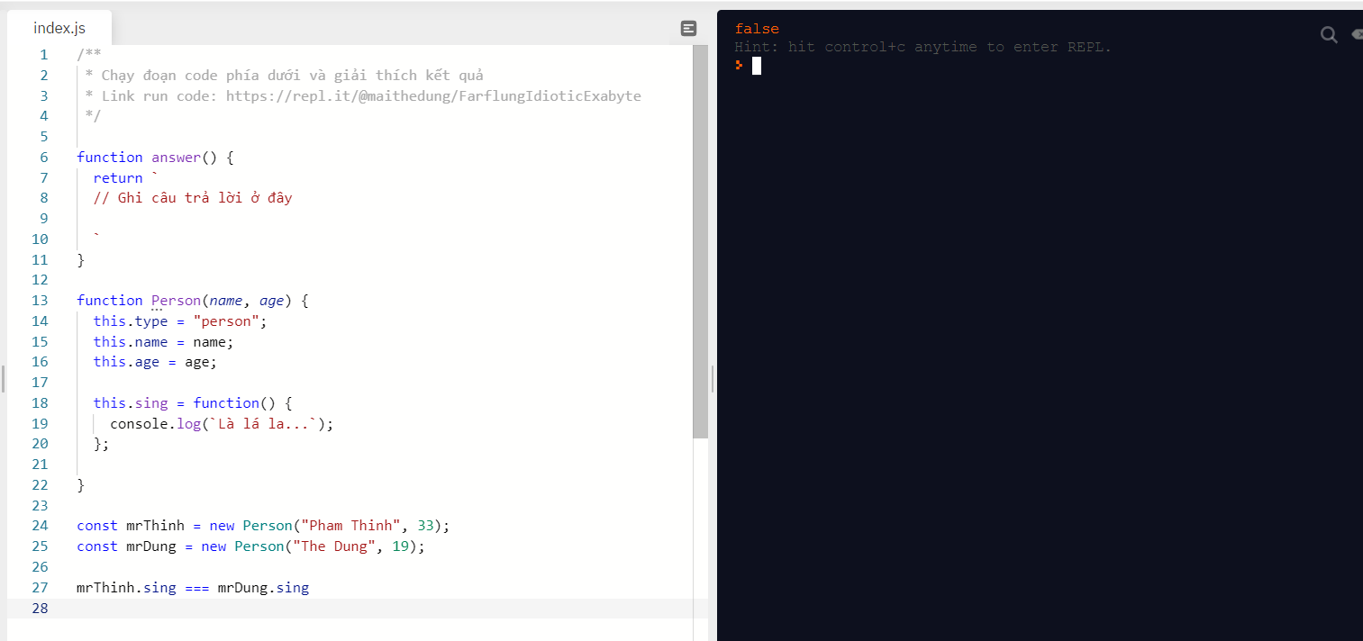1363x641 pixels.
Task: Click the editor vertical scrollbar thumb
Action: [700, 241]
